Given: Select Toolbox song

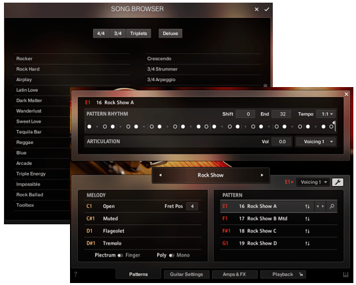Looking at the screenshot, I should click(42, 205).
